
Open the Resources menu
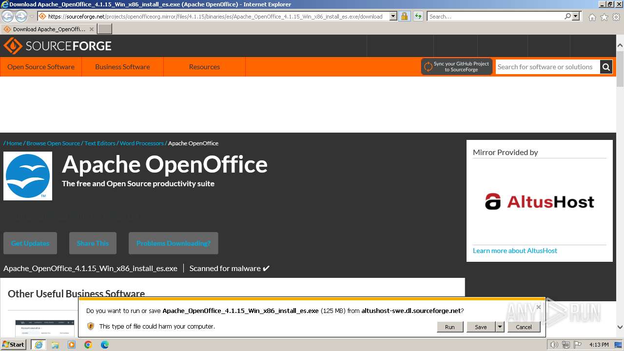click(x=204, y=67)
